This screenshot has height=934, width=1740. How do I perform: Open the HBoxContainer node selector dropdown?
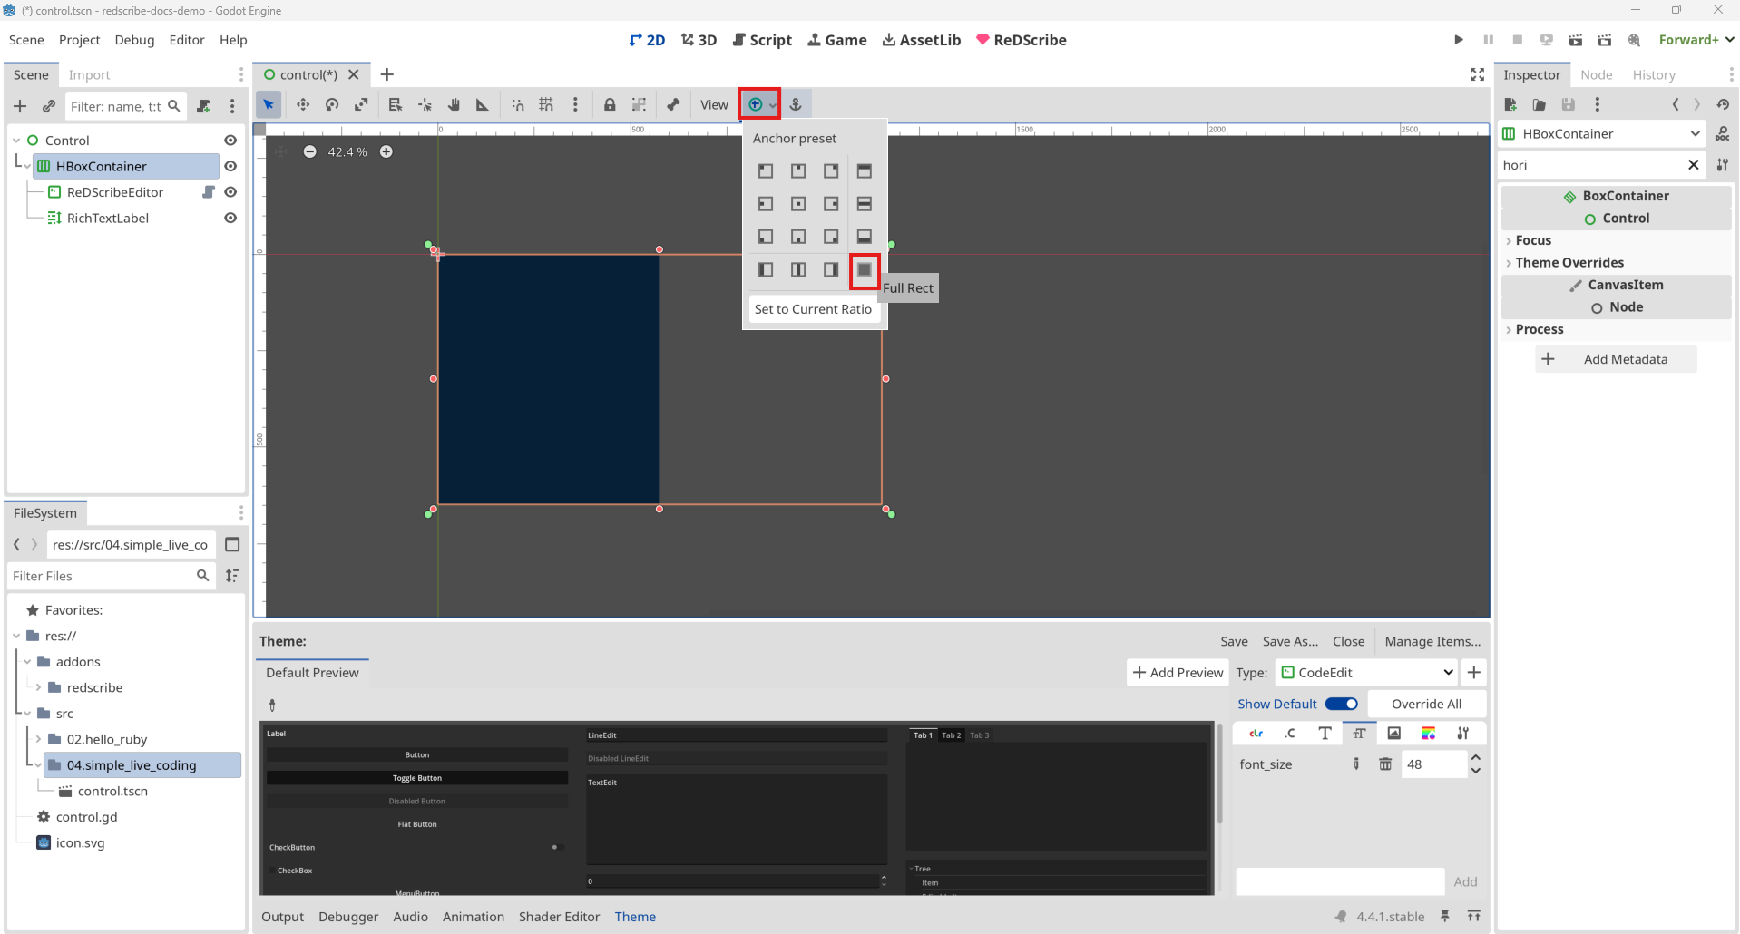[1601, 133]
